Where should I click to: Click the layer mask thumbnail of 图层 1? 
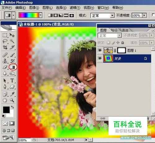click(x=122, y=50)
